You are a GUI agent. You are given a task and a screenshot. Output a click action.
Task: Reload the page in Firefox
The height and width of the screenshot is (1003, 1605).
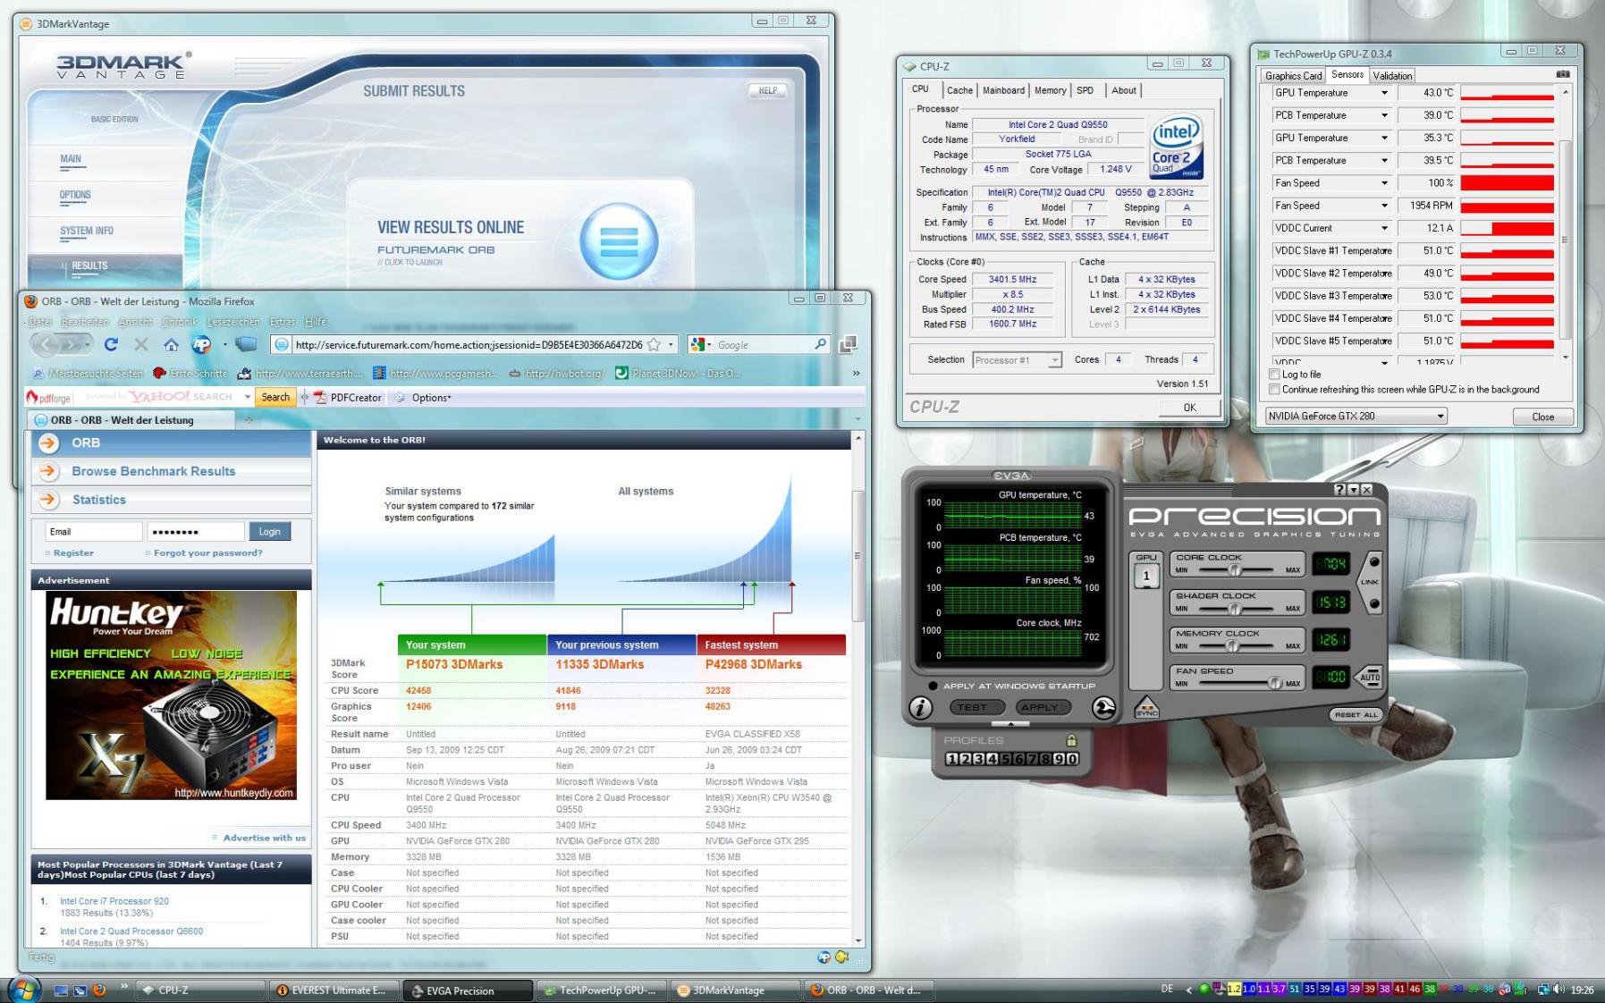point(111,344)
